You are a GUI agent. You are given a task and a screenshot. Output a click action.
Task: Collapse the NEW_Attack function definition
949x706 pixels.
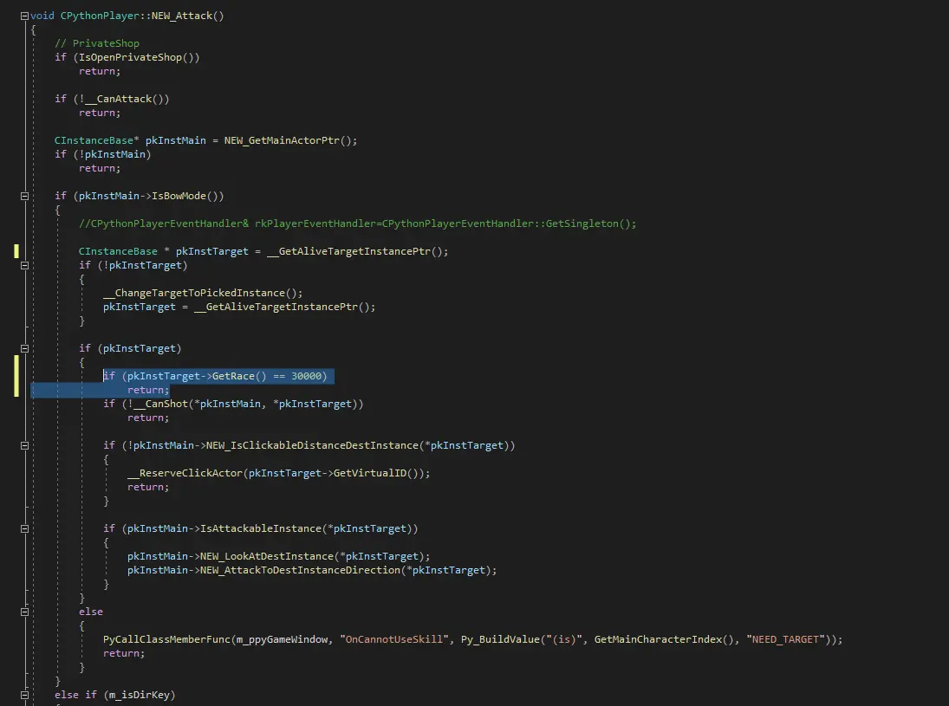point(24,16)
